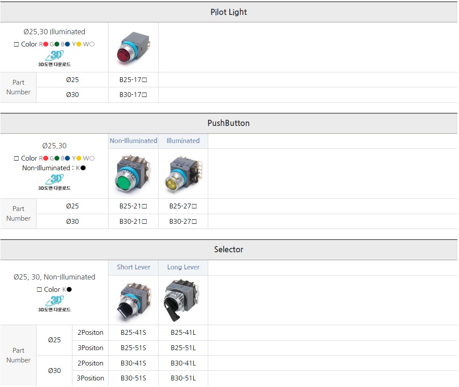
Task: Open 3D drawing download in Selector section
Action: point(54,304)
